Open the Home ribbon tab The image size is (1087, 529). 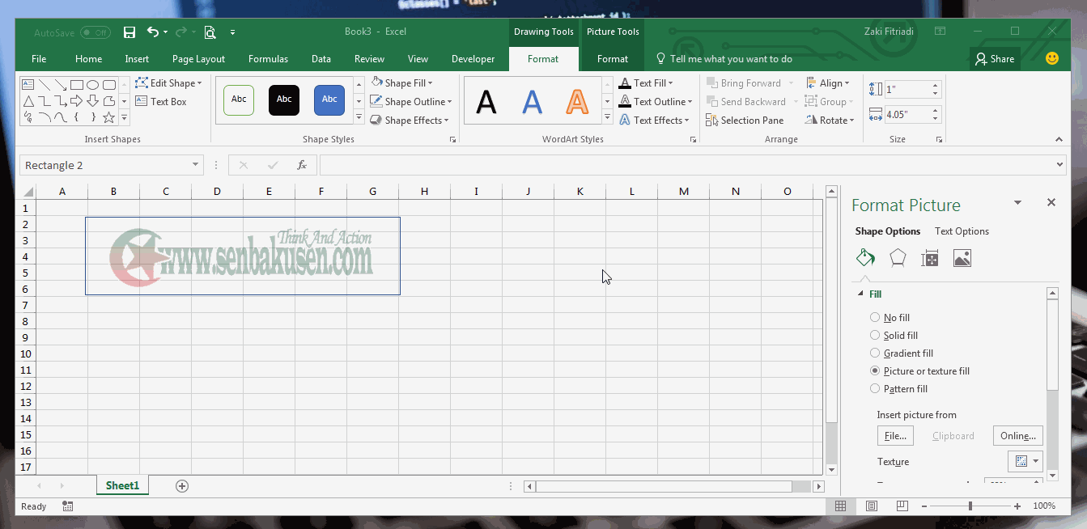88,59
